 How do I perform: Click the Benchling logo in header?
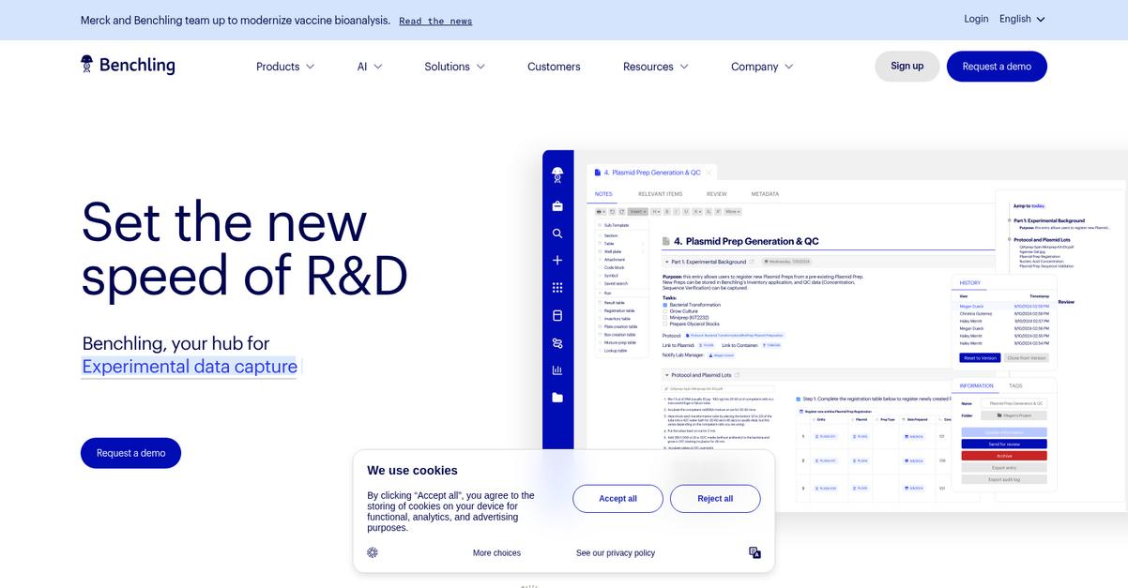[x=128, y=66]
